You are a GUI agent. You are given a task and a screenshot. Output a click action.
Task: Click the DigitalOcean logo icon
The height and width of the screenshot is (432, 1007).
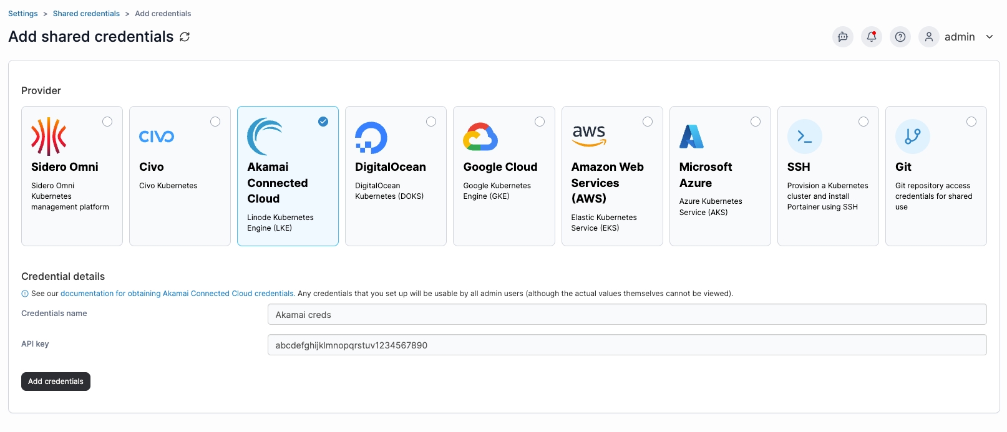pyautogui.click(x=371, y=137)
